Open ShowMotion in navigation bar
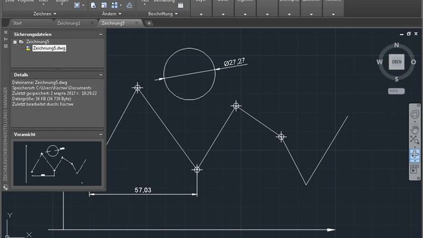Image resolution: width=423 pixels, height=238 pixels. (x=414, y=169)
